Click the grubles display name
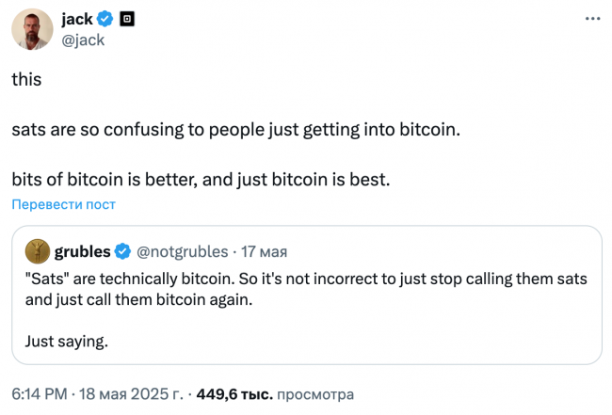Viewport: 612px width, 415px height. (x=82, y=251)
